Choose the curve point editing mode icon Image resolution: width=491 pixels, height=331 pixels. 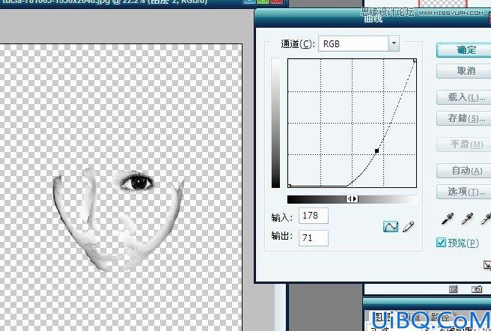(x=391, y=226)
